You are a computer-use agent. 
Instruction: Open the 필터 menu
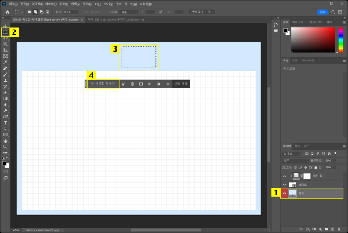point(87,4)
